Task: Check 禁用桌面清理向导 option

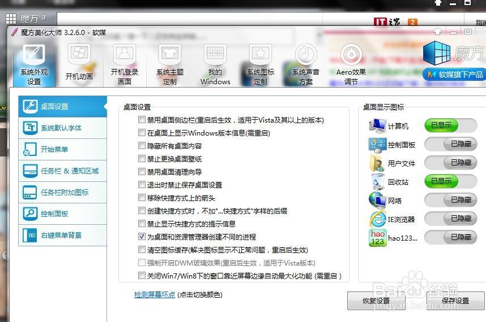Action: click(142, 172)
